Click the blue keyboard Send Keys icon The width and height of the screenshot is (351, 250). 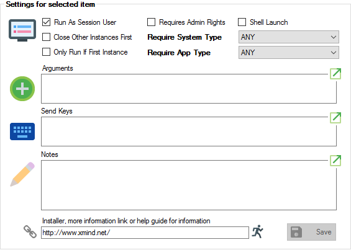click(x=22, y=132)
